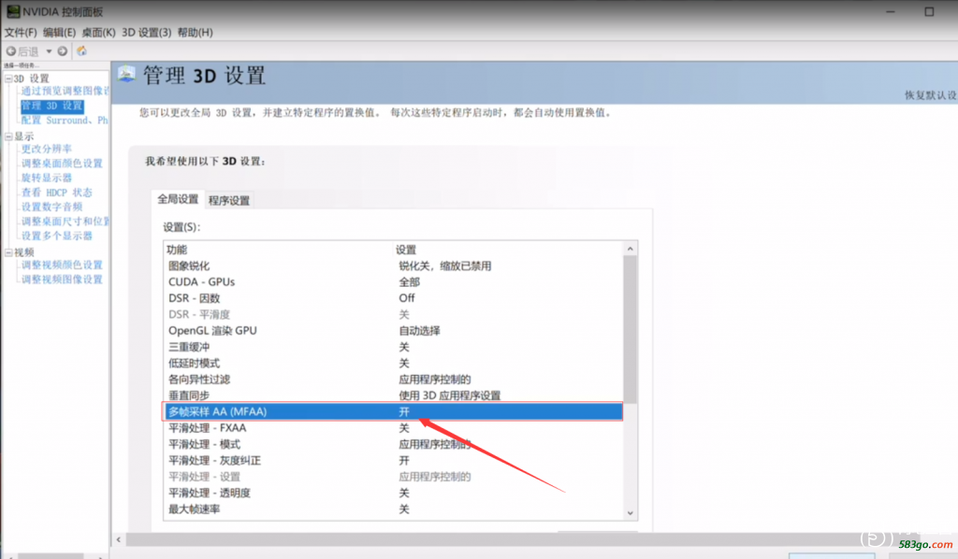Click the settings list scroll-down arrow
This screenshot has width=958, height=559.
click(630, 512)
